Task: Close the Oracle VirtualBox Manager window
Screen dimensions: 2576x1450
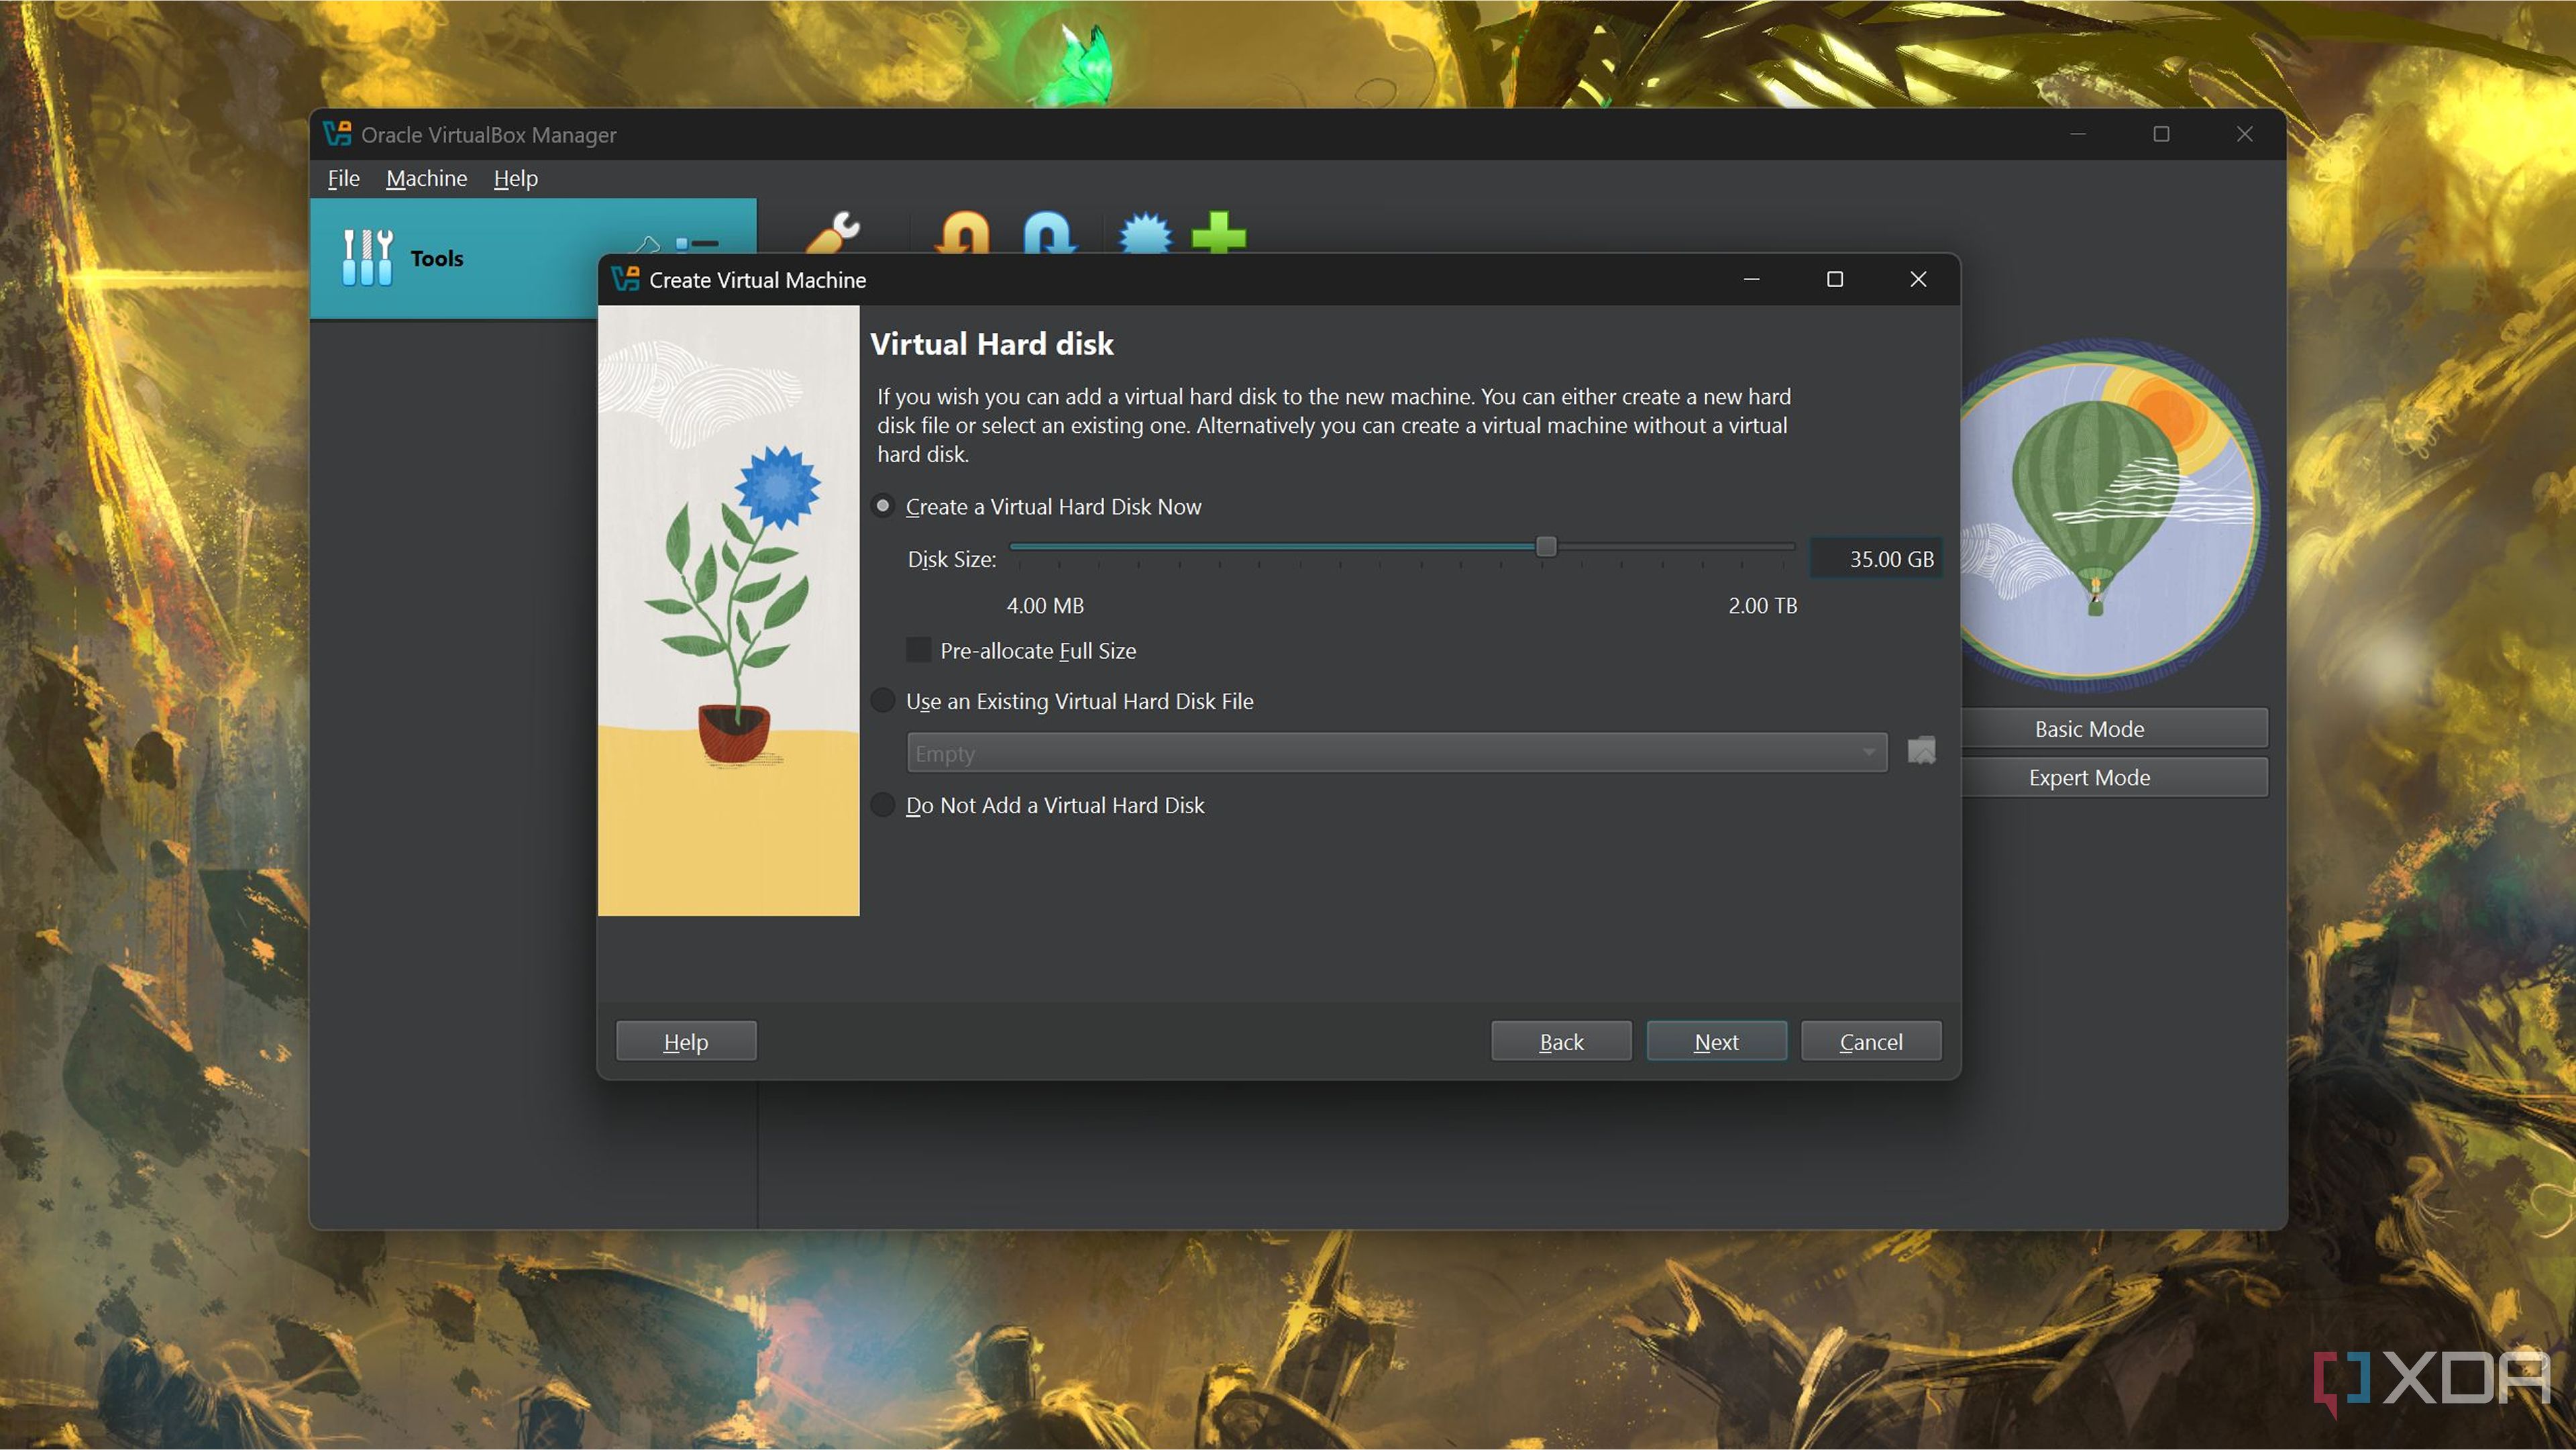Action: (2245, 134)
